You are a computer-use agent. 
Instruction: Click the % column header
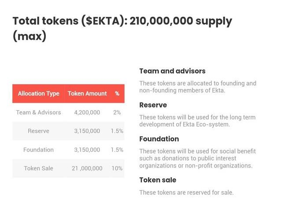[x=117, y=93]
